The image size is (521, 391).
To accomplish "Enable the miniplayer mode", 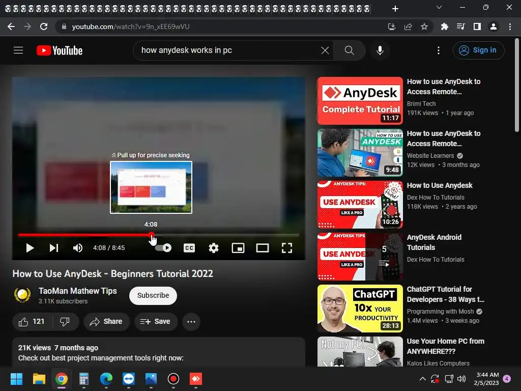I will click(238, 248).
